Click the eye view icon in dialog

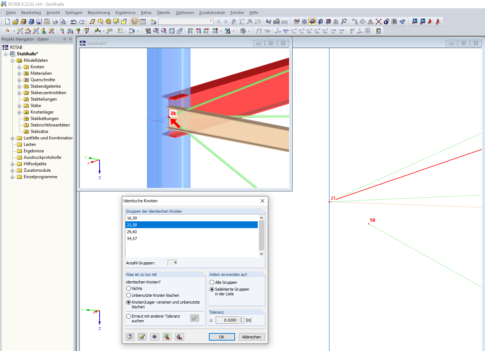click(x=155, y=337)
